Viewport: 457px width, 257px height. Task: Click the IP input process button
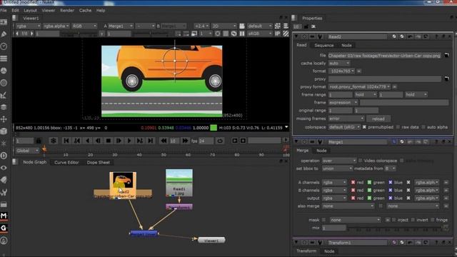[x=277, y=34]
